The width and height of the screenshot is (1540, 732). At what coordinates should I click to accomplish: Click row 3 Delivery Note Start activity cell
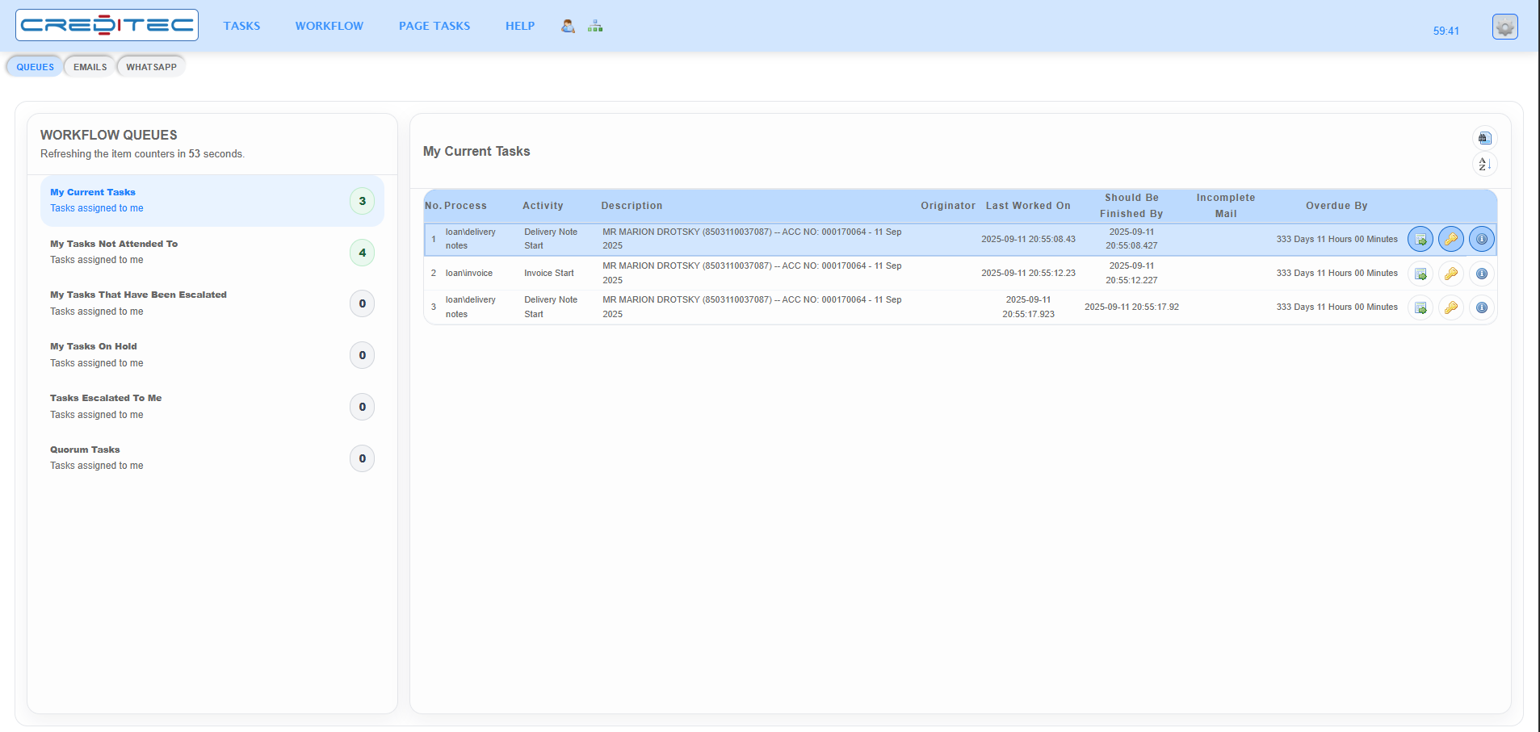click(x=551, y=307)
